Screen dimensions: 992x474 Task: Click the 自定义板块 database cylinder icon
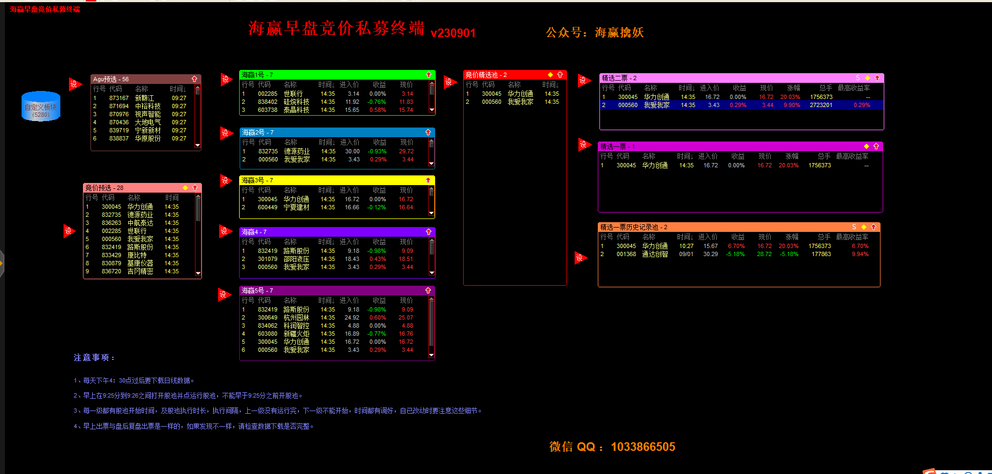tap(41, 107)
